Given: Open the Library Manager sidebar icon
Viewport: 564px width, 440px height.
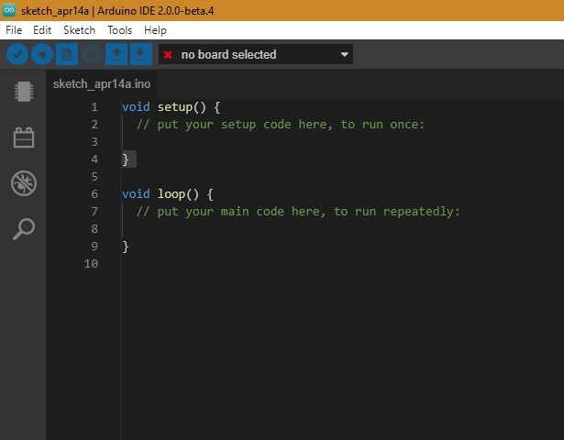Looking at the screenshot, I should coord(24,137).
